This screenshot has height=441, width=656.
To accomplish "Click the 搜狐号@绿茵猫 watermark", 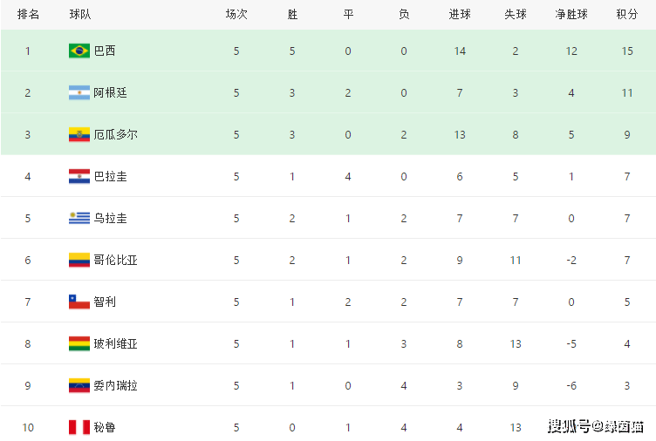I will click(x=595, y=426).
